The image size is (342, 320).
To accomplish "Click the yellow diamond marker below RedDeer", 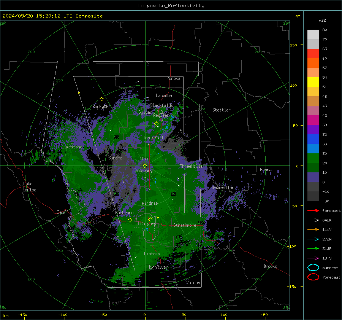I will coord(156,124).
